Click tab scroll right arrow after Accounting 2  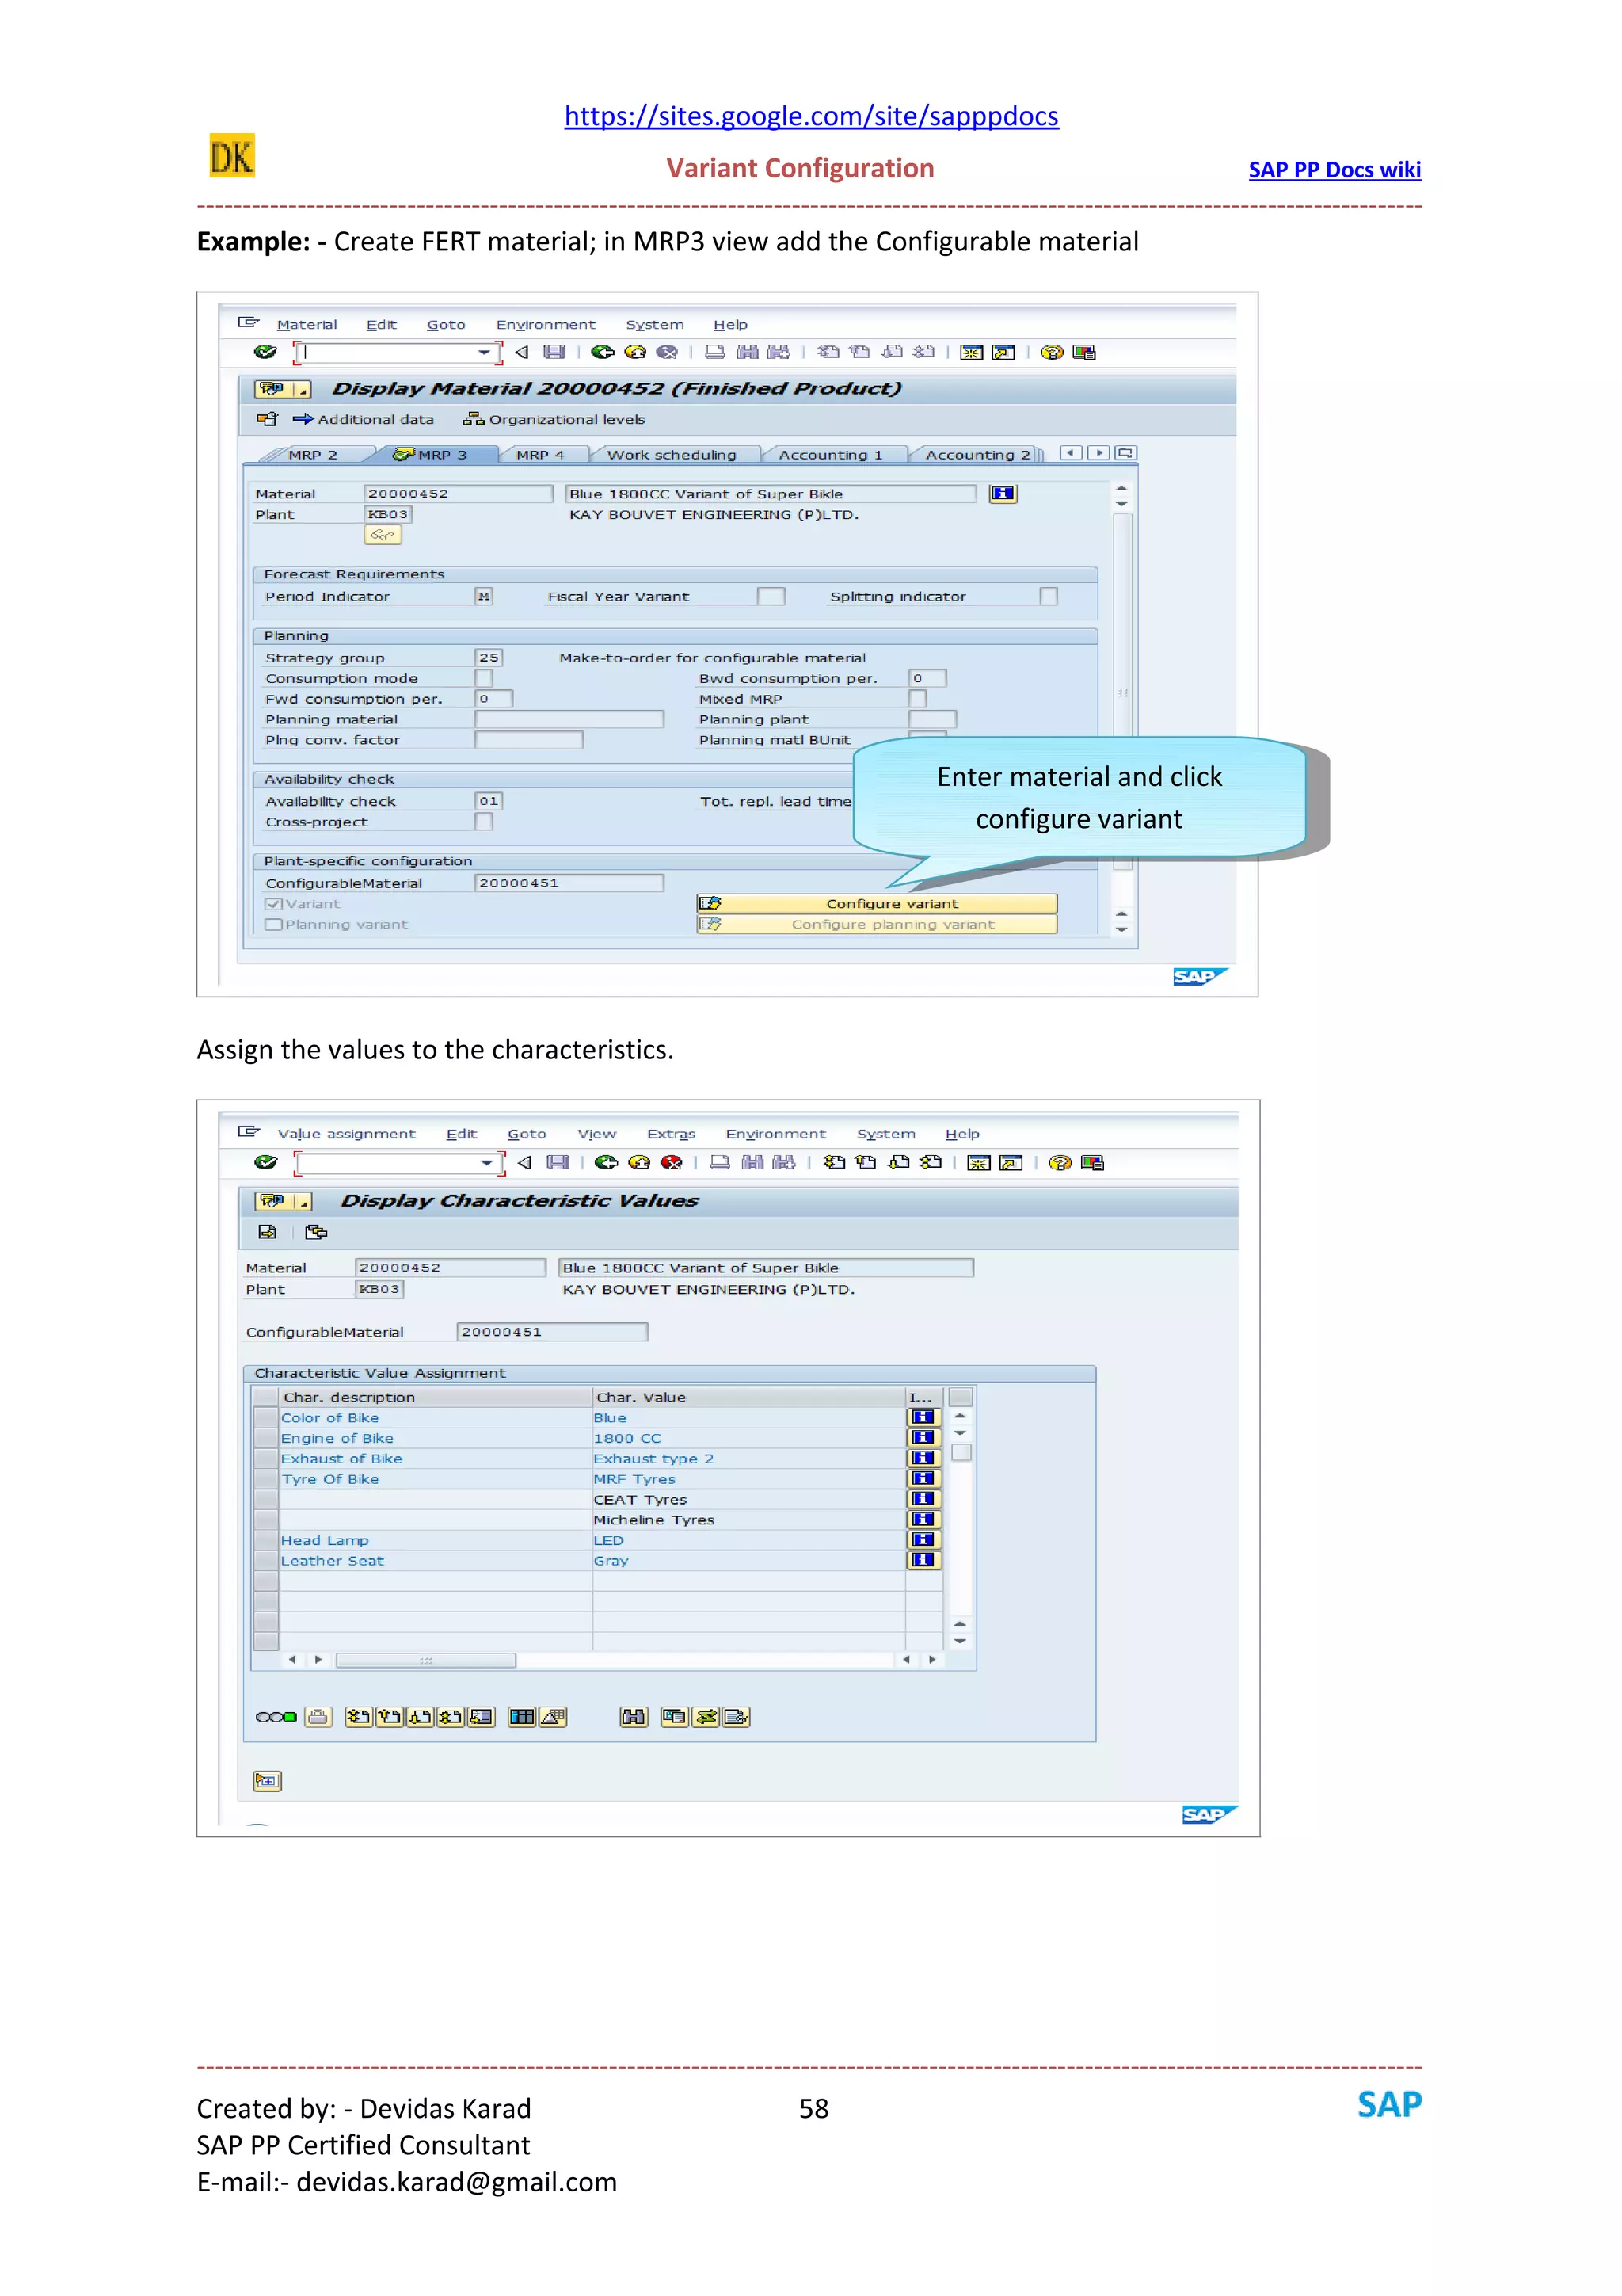point(1098,453)
